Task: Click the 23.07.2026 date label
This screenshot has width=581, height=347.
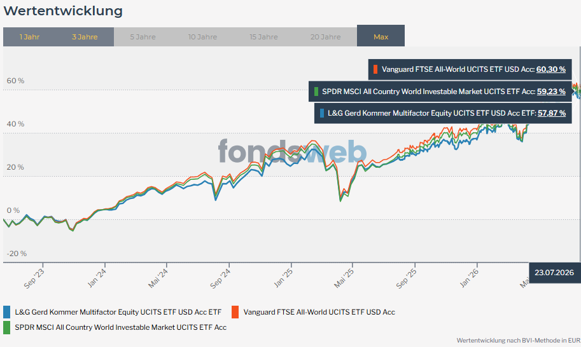Action: click(x=554, y=273)
